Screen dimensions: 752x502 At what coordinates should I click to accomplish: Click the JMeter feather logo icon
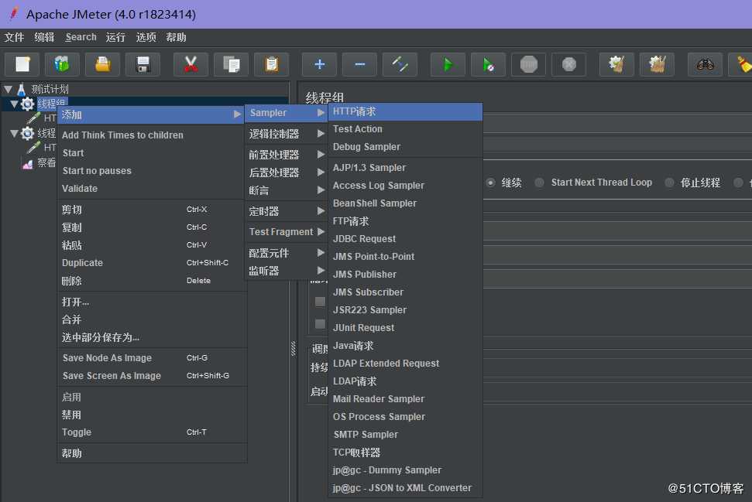pyautogui.click(x=13, y=13)
